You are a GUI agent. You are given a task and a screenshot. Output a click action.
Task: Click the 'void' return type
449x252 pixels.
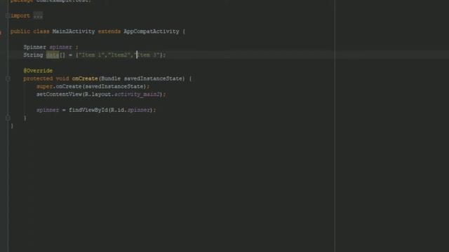coord(62,78)
